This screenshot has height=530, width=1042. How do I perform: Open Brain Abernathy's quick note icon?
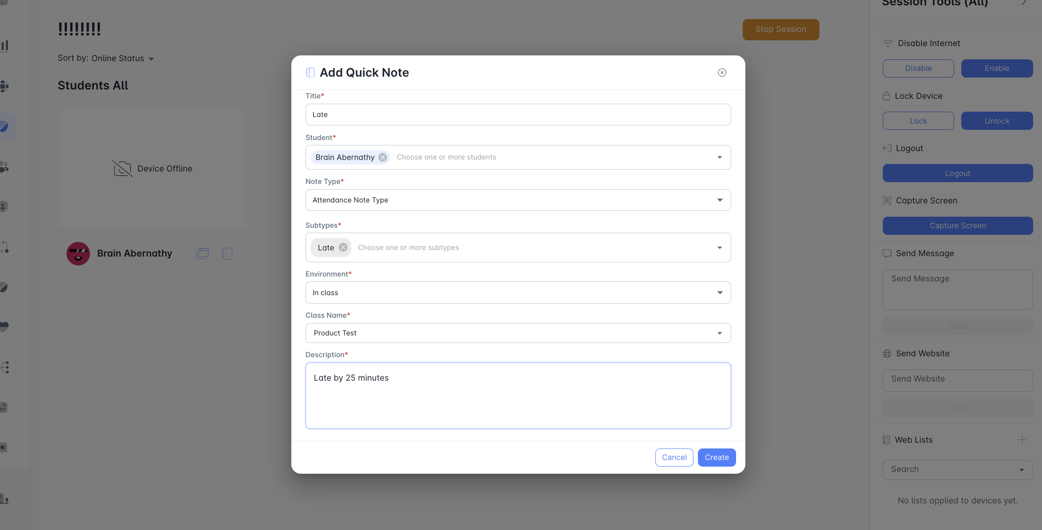227,253
